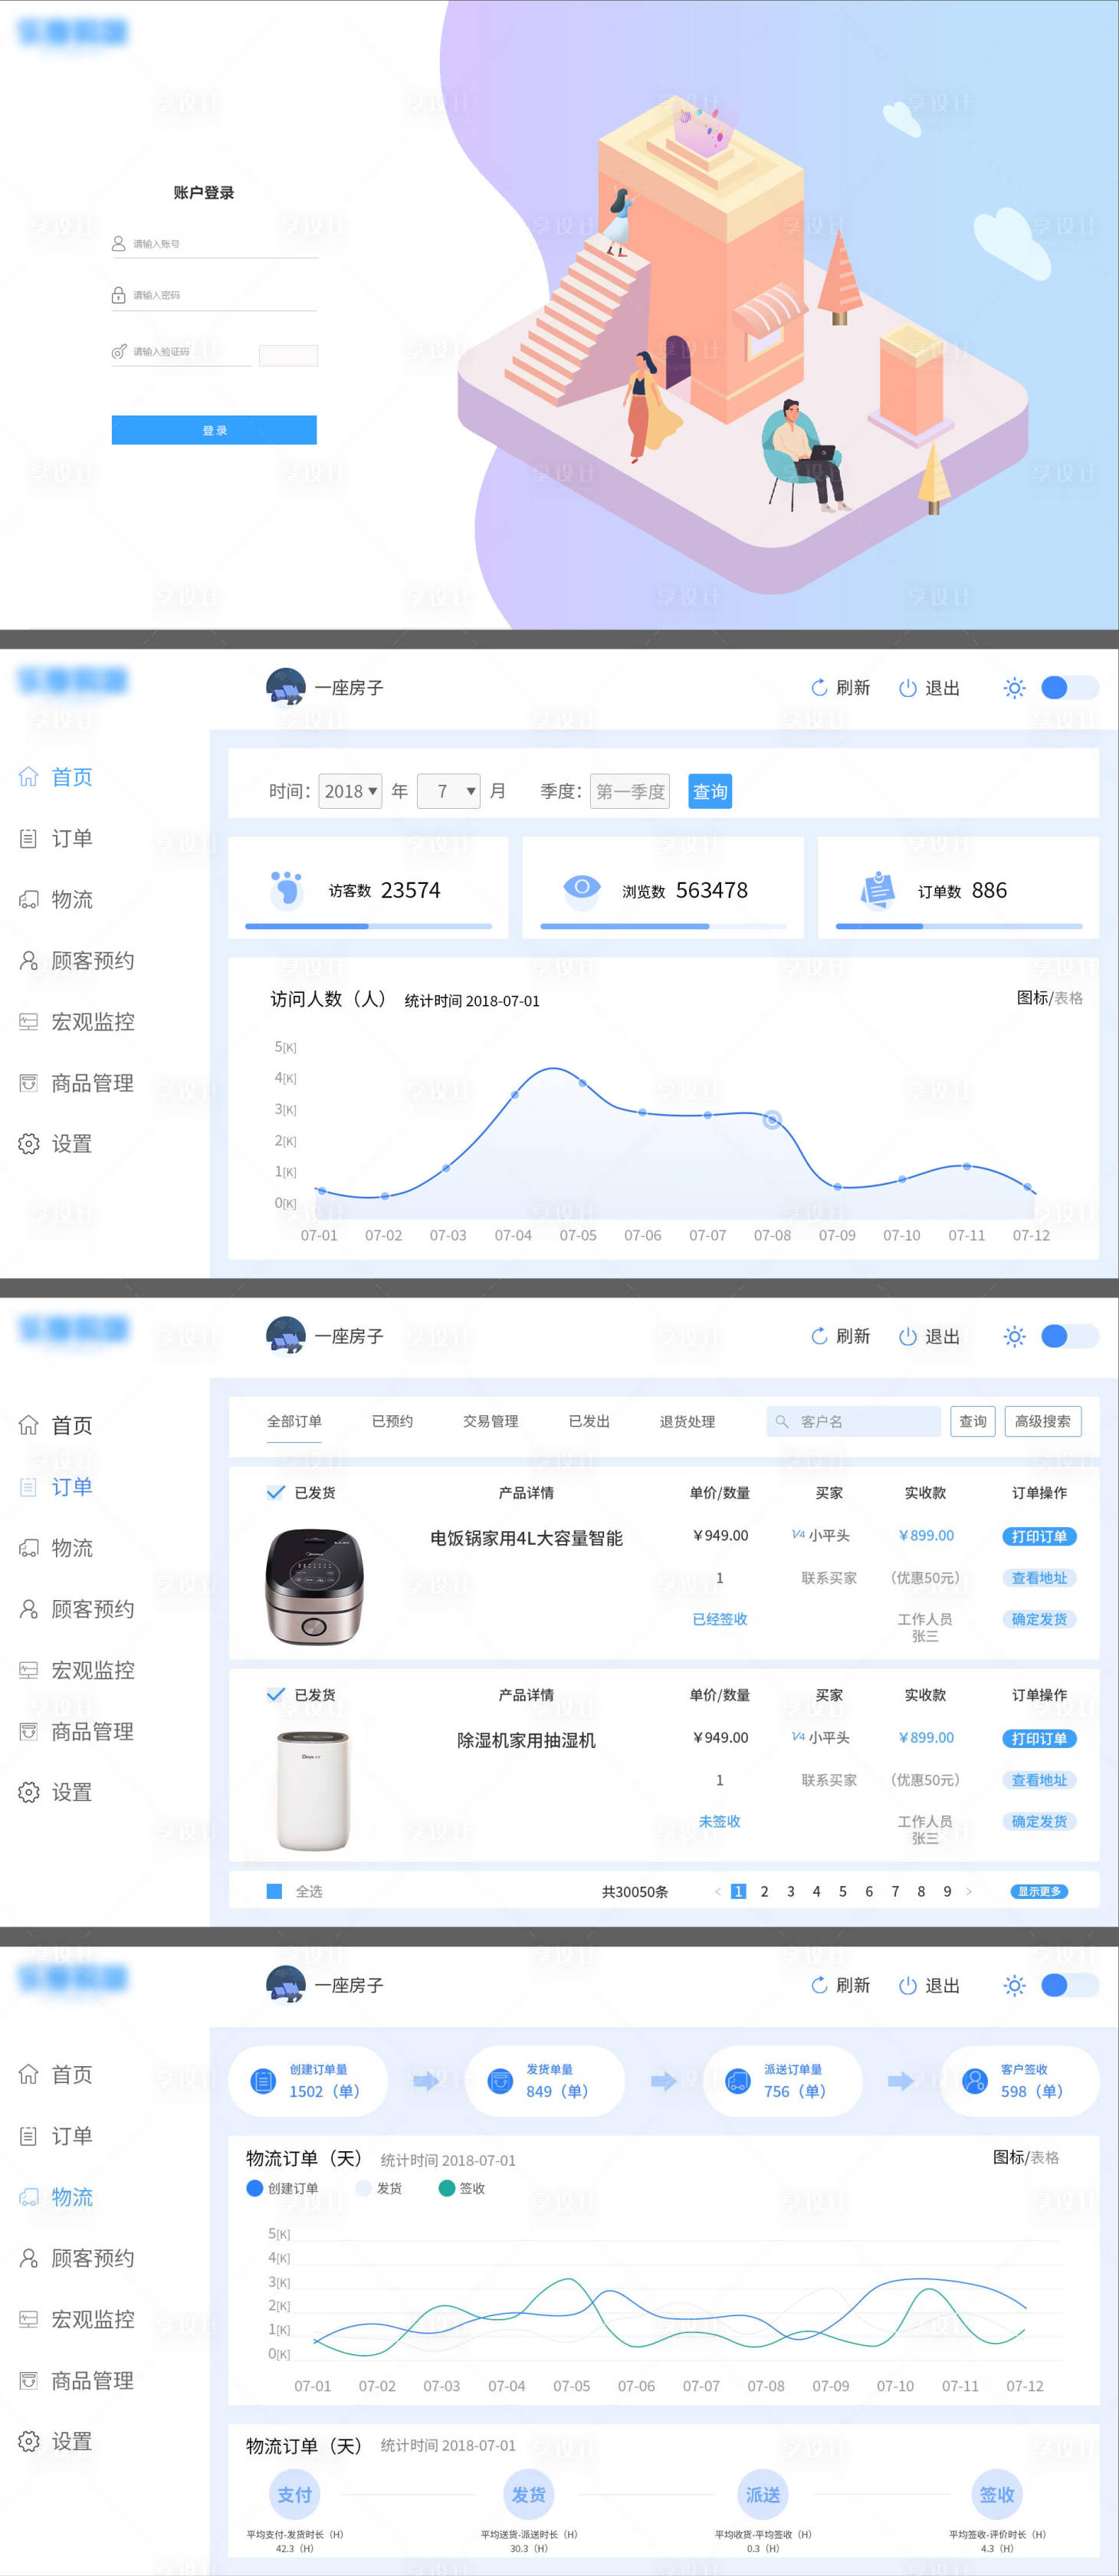Switch to the 全部订单 tab
The height and width of the screenshot is (2576, 1119).
294,1421
